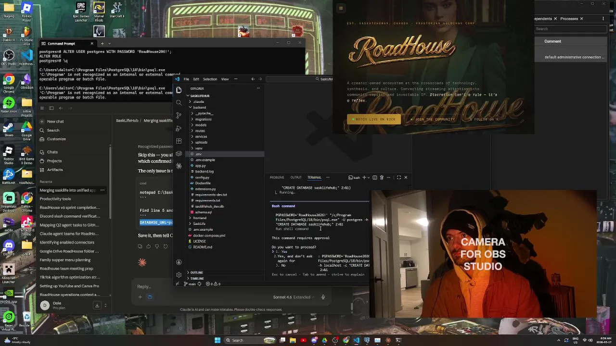Expand the .claude folder in Explorer
Viewport: 616px width, 346px height.
tap(197, 102)
